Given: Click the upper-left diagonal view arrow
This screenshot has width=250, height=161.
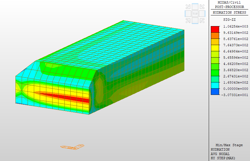Looking at the screenshot, I should [x=188, y=7].
